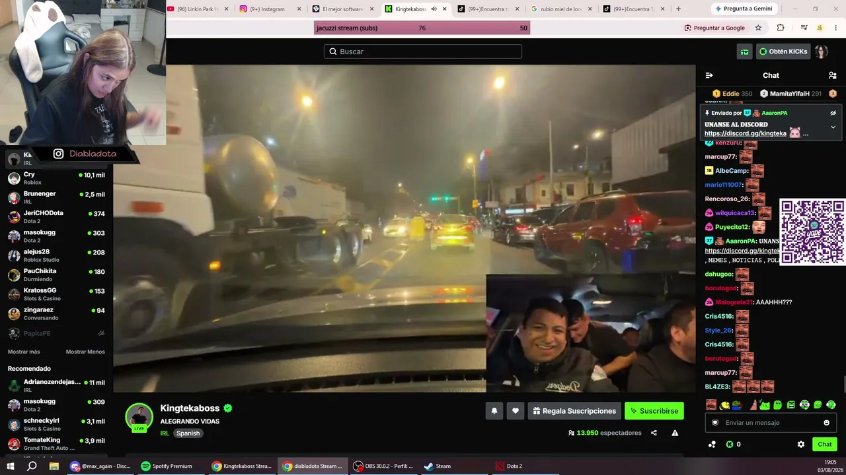This screenshot has height=475, width=846.
Task: Enable notifications with the bell icon
Action: (494, 411)
